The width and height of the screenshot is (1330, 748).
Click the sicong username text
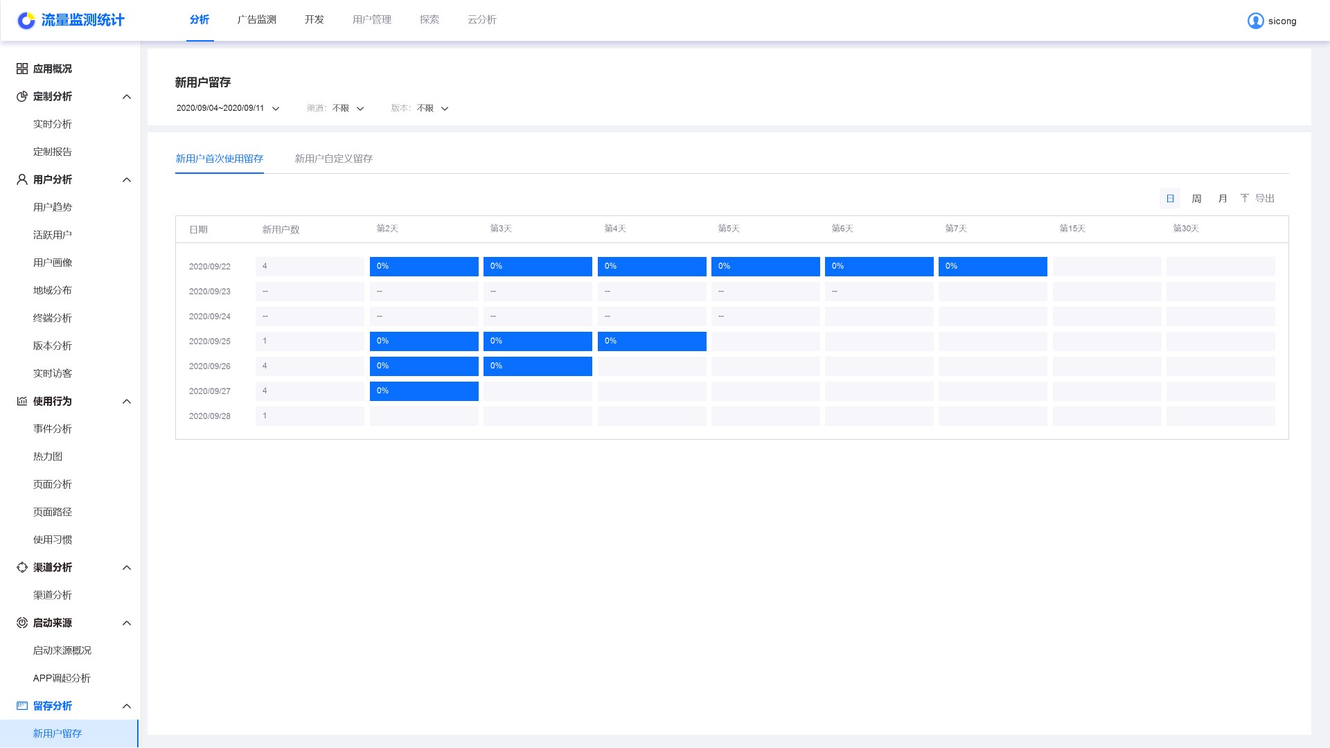point(1282,21)
